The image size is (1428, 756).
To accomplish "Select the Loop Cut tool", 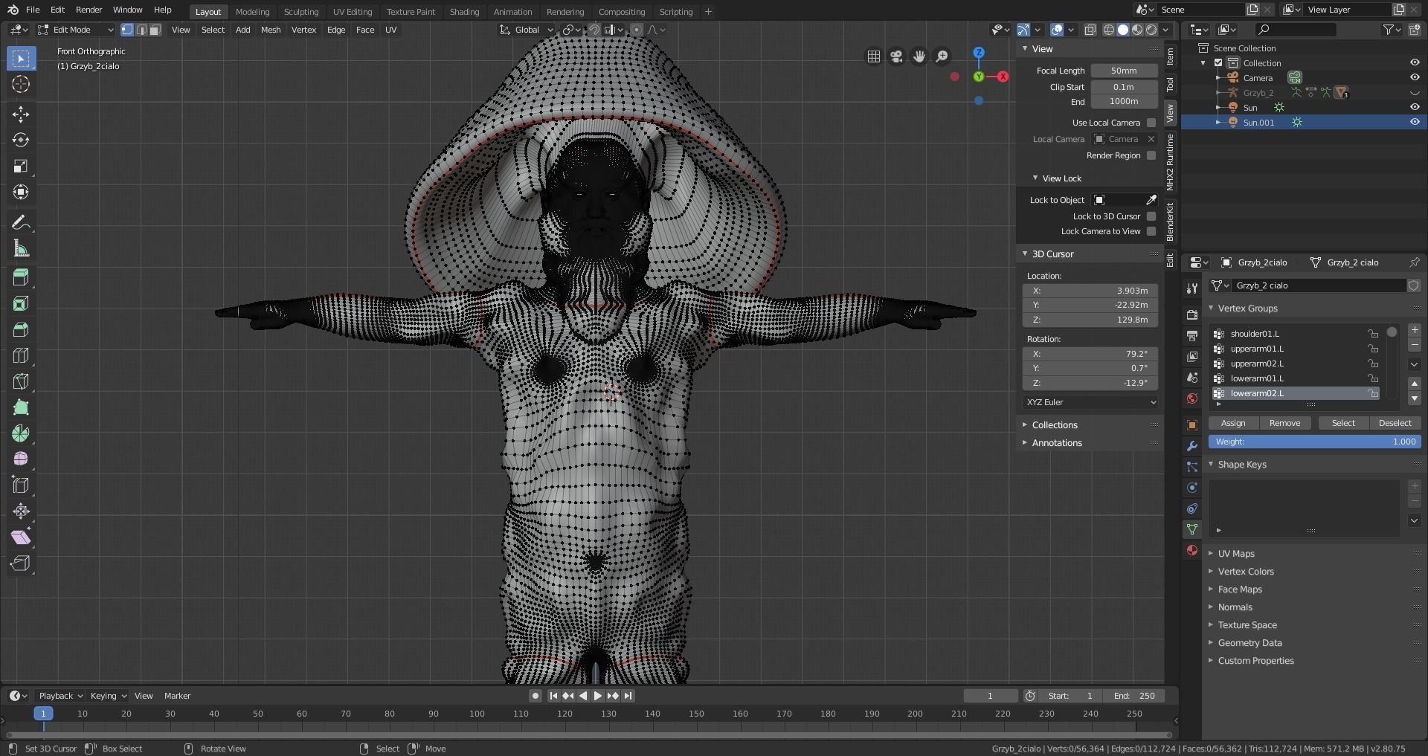I will pyautogui.click(x=21, y=355).
